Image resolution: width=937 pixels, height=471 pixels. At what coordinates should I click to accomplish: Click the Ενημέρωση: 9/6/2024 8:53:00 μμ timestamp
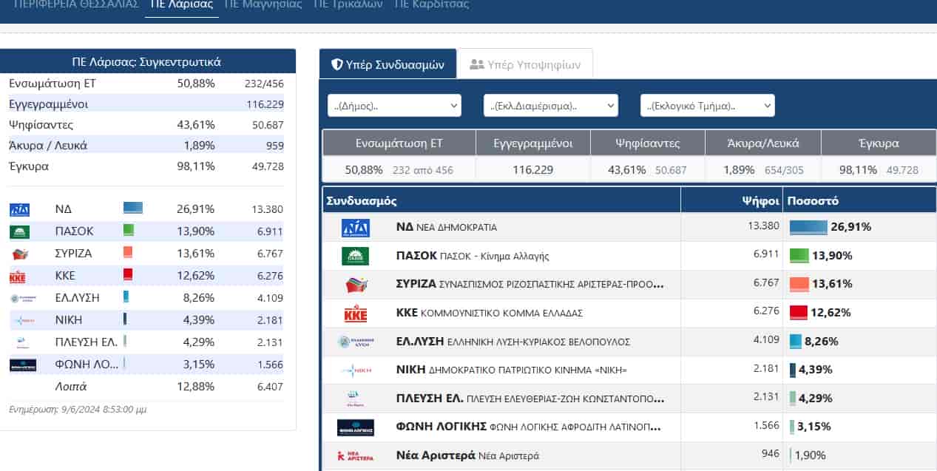click(78, 409)
